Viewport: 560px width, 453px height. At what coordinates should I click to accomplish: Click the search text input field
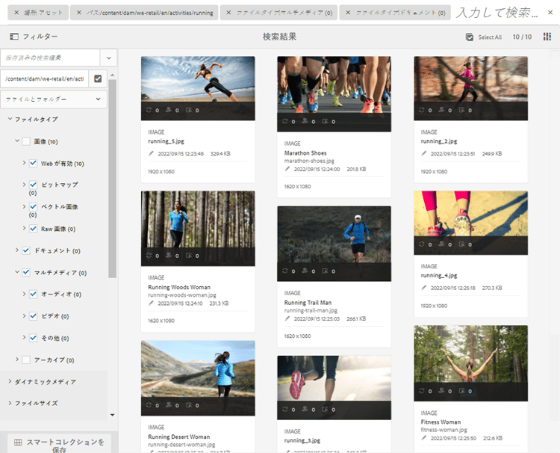497,13
